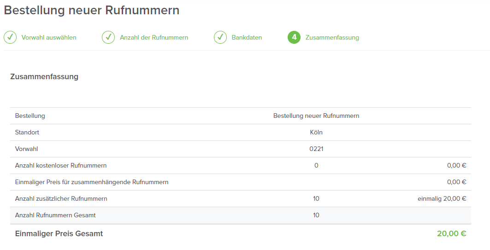
Task: Click the green total price 20,00 €
Action: 452,233
